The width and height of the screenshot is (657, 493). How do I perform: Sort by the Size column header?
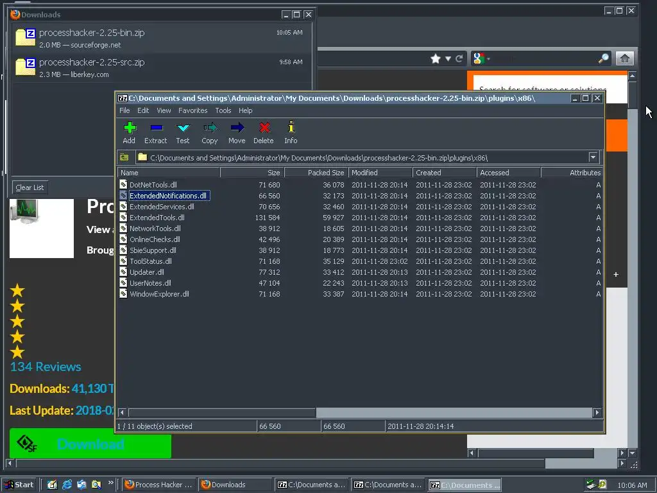252,172
